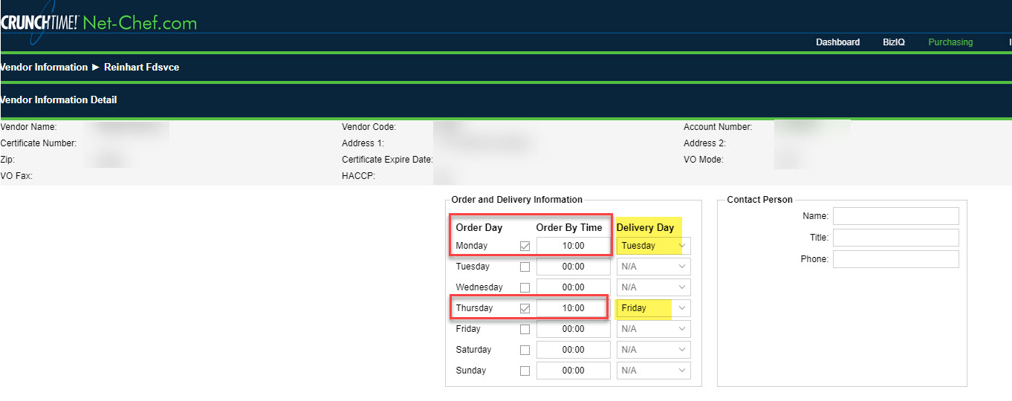Click the Certificate Number label
The width and height of the screenshot is (1012, 401).
(39, 143)
